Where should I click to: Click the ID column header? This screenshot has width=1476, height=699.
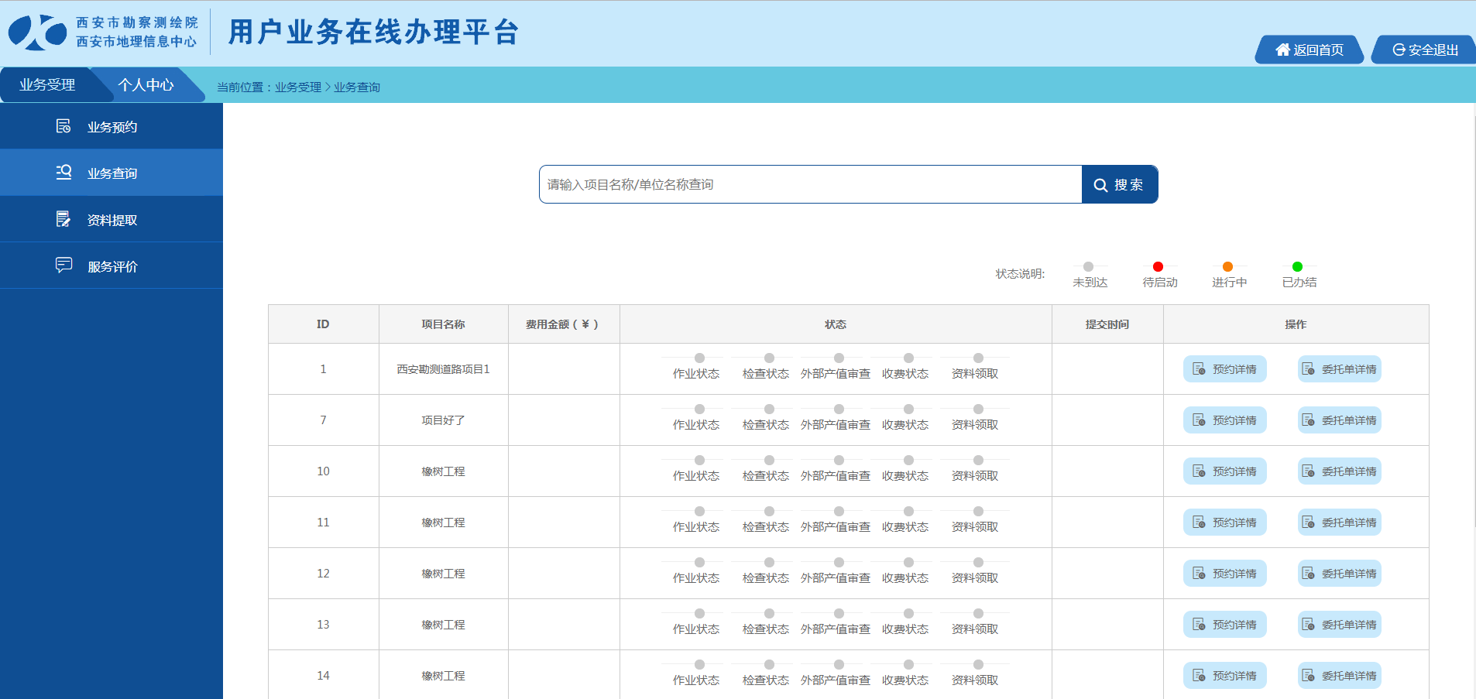click(x=323, y=324)
